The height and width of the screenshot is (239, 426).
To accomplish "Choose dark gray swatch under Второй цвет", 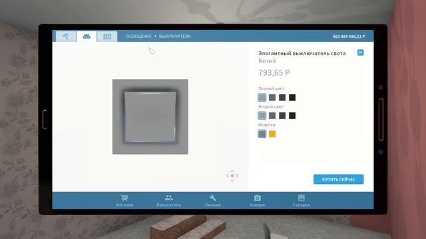I will 282,116.
